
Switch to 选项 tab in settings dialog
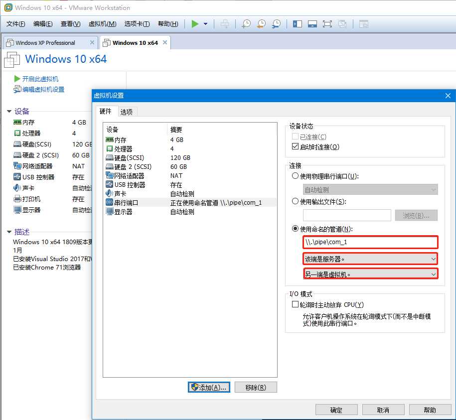[127, 112]
